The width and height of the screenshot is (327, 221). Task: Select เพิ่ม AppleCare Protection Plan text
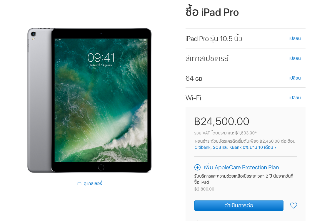pos(241,167)
